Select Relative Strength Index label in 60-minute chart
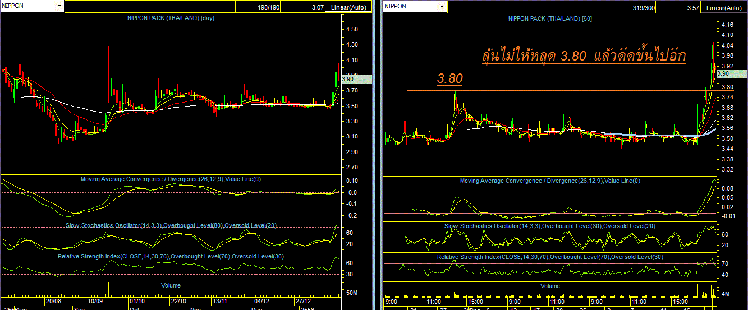Image resolution: width=748 pixels, height=310 pixels. click(x=550, y=257)
